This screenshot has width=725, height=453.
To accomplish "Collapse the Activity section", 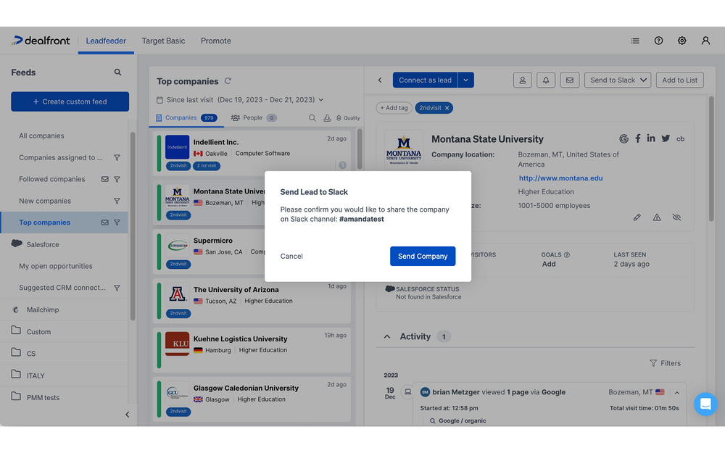I will coord(387,336).
